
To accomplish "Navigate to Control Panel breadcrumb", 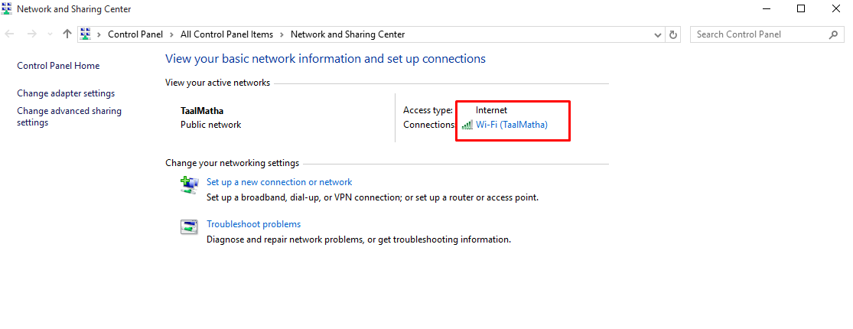I will click(136, 34).
